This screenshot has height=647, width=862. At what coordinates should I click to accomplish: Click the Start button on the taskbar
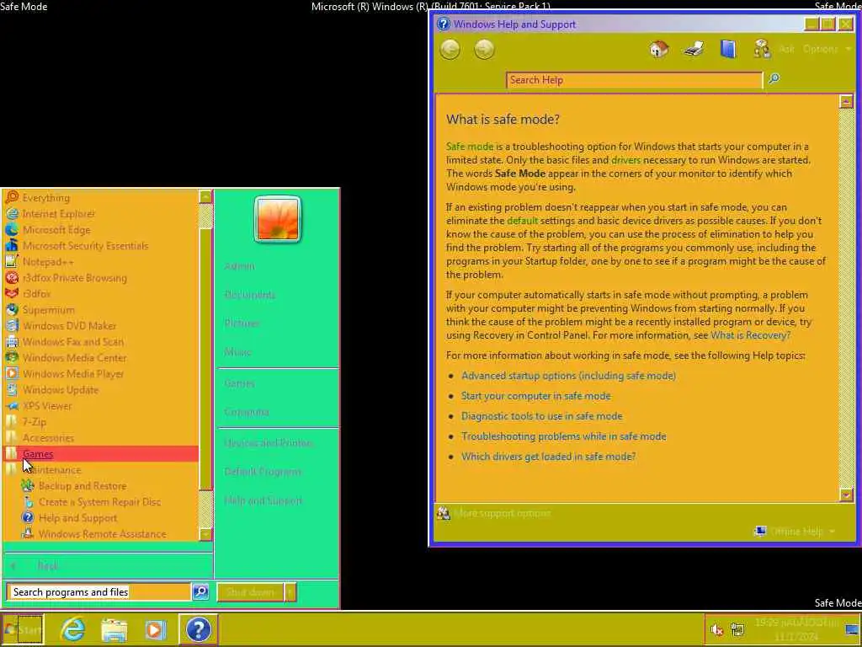(x=23, y=629)
